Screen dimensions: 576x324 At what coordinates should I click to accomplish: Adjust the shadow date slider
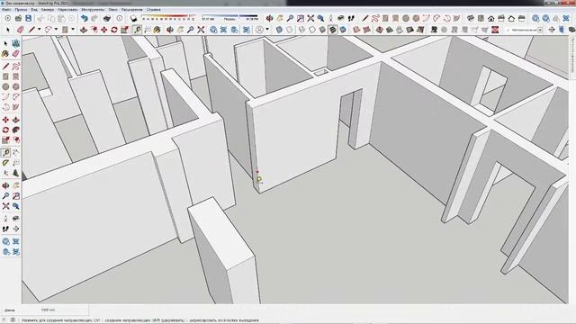tap(168, 18)
